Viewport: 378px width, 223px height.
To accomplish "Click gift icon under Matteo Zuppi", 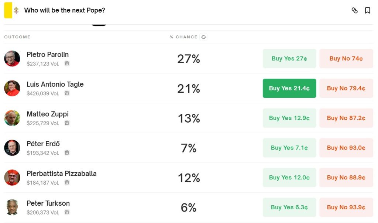I will pyautogui.click(x=67, y=123).
